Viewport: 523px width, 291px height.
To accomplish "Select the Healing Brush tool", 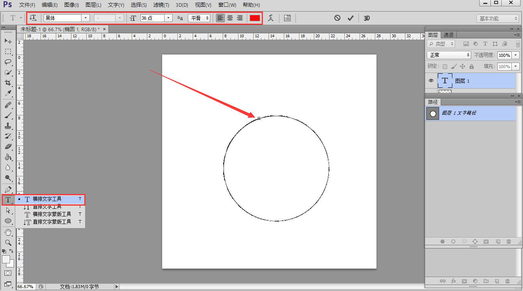I will click(x=8, y=105).
